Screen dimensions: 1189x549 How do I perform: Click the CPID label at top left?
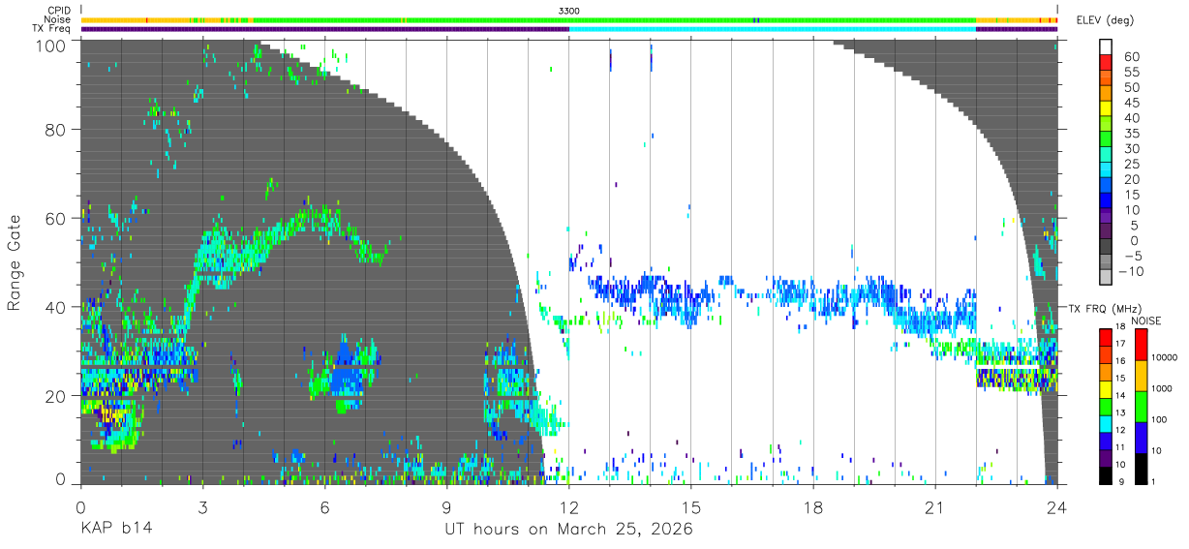(x=60, y=11)
